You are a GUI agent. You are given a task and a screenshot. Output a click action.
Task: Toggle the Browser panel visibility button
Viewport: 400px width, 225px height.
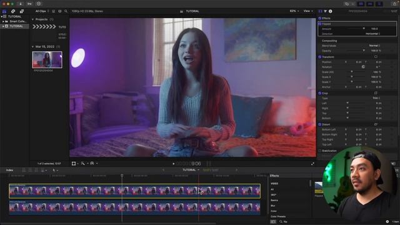(x=361, y=4)
